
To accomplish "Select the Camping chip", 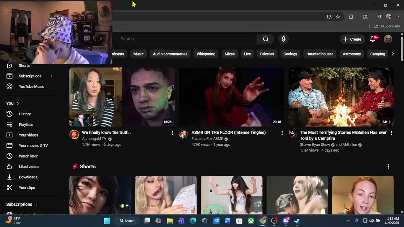I will (x=377, y=54).
